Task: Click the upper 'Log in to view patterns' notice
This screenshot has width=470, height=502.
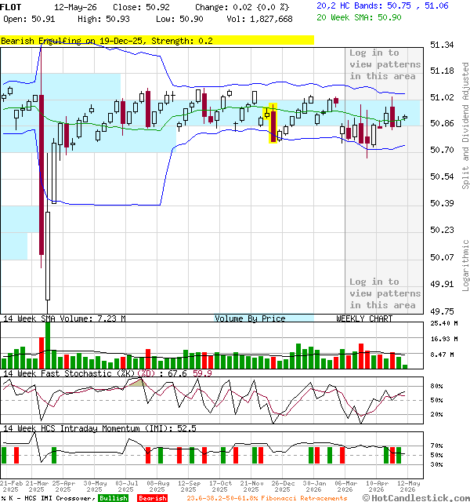Action: click(x=385, y=64)
